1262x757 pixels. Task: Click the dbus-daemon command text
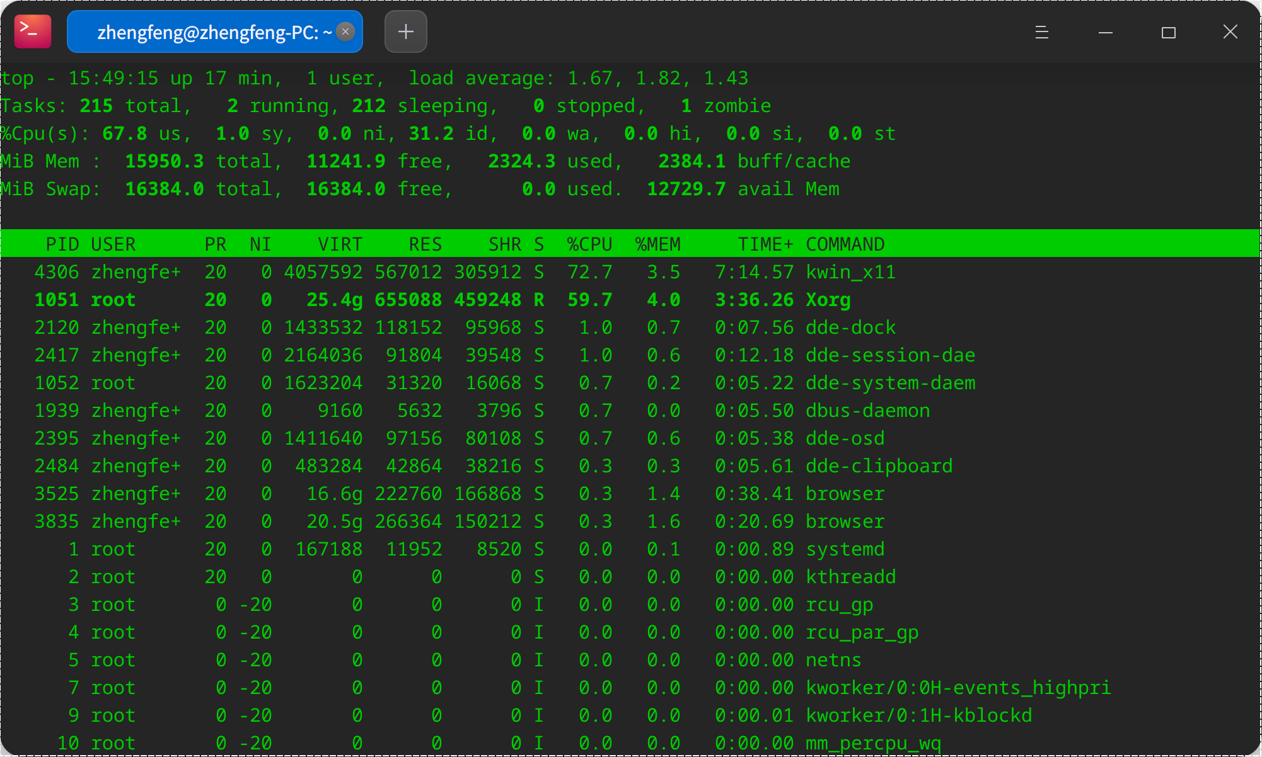coord(867,411)
